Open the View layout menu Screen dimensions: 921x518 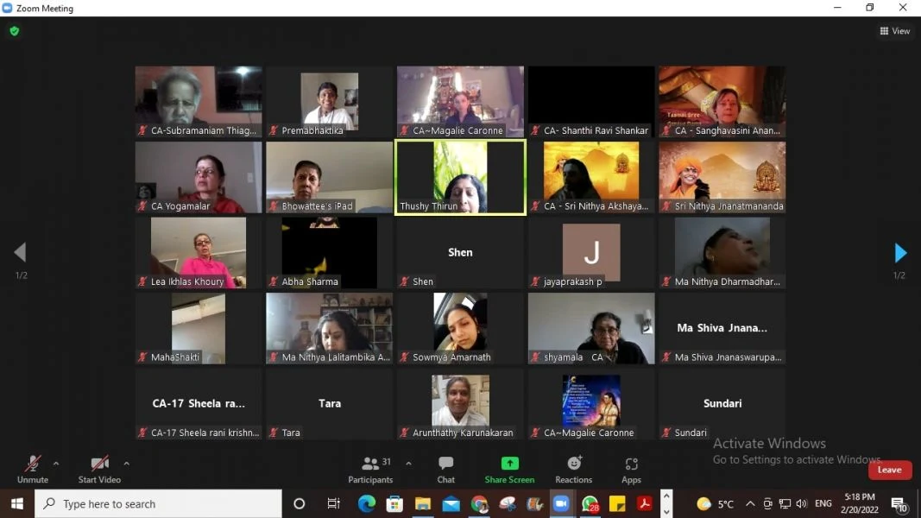click(894, 31)
